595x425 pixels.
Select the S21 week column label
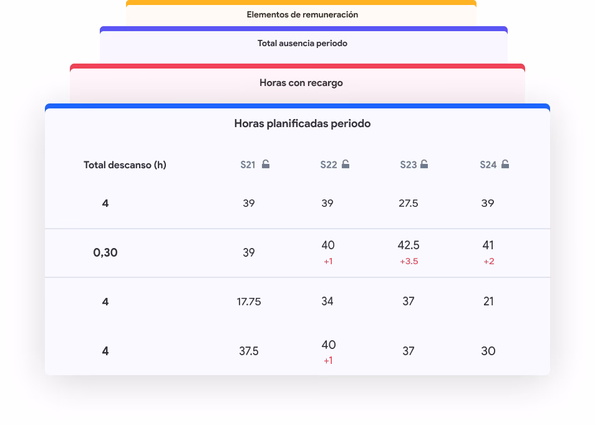coord(248,165)
